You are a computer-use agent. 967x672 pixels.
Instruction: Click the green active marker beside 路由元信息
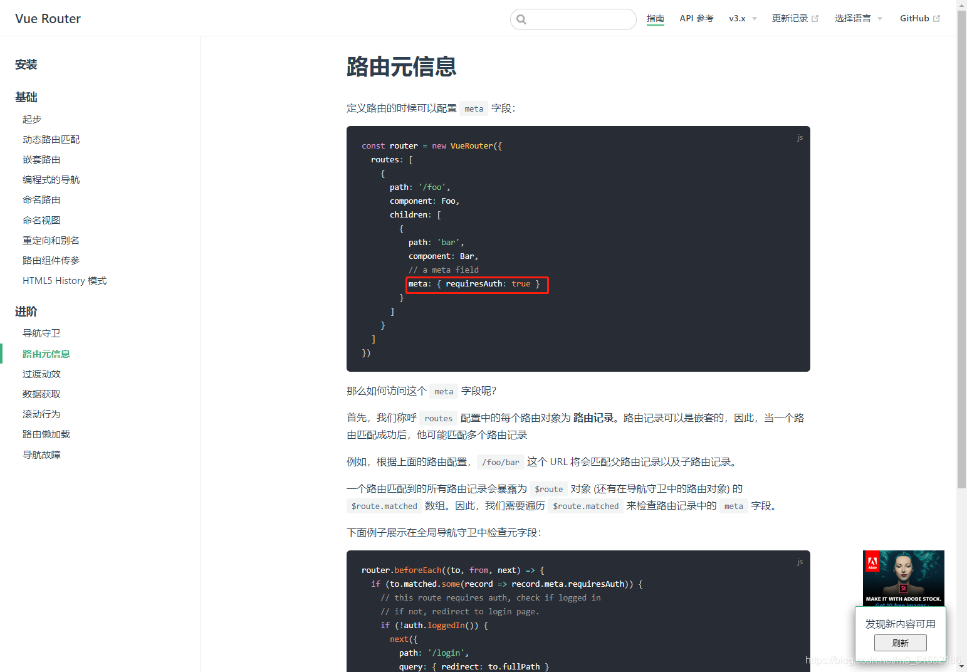(1, 354)
